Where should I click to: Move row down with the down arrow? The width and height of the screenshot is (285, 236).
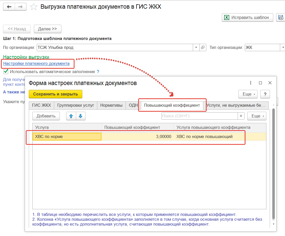80,116
